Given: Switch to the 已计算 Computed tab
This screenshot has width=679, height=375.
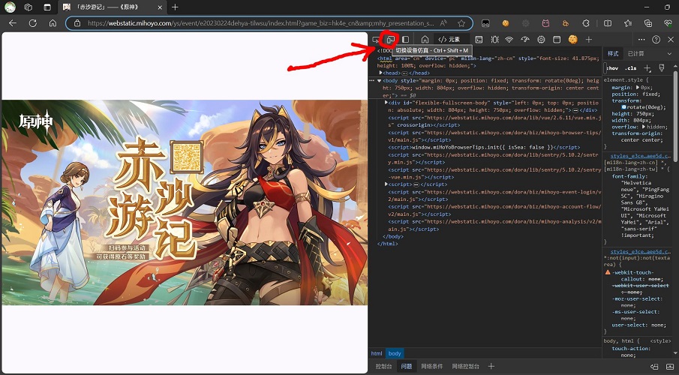Looking at the screenshot, I should (635, 54).
